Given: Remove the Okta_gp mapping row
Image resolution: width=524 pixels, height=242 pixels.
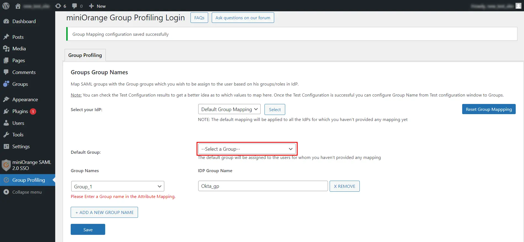Looking at the screenshot, I should pyautogui.click(x=345, y=186).
